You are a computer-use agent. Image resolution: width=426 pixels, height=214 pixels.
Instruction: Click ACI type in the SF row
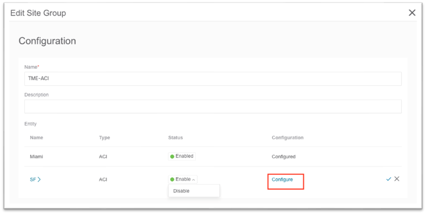(x=103, y=180)
